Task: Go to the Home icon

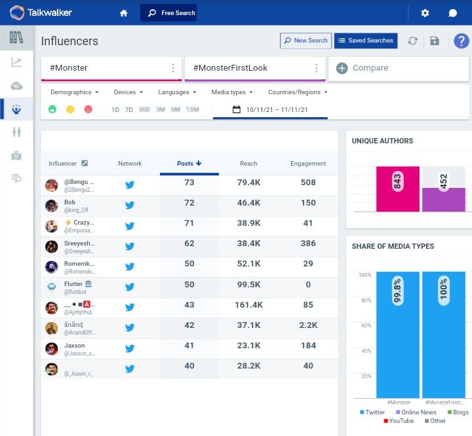Action: click(x=123, y=13)
